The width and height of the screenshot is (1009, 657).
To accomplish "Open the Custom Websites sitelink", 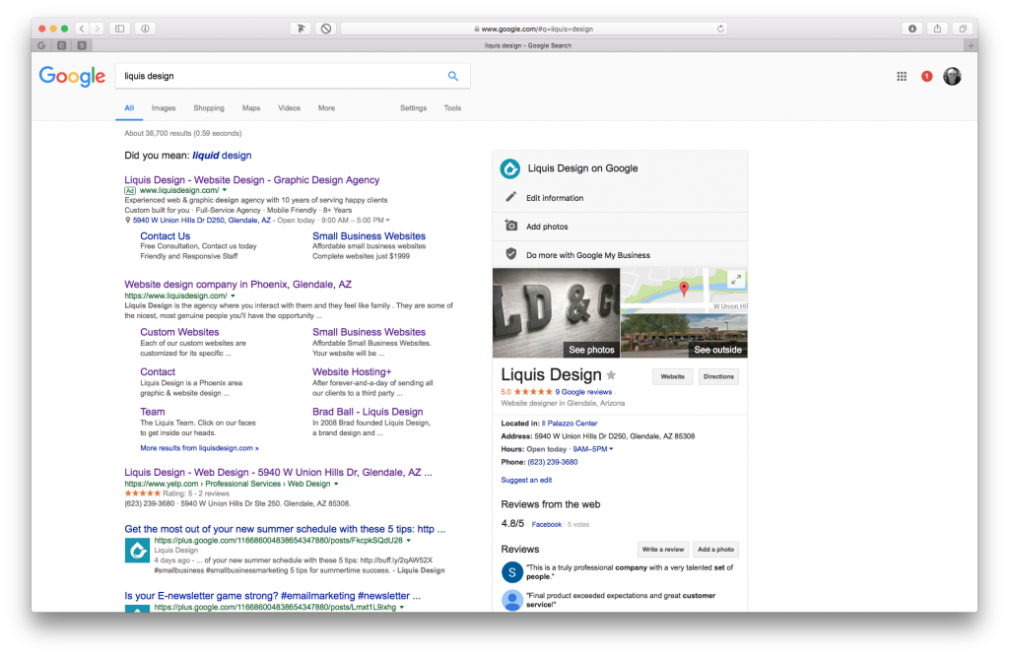I will coord(179,332).
